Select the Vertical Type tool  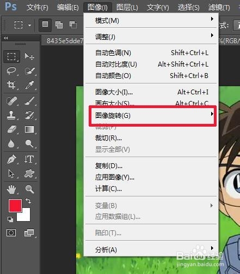(x=29, y=159)
